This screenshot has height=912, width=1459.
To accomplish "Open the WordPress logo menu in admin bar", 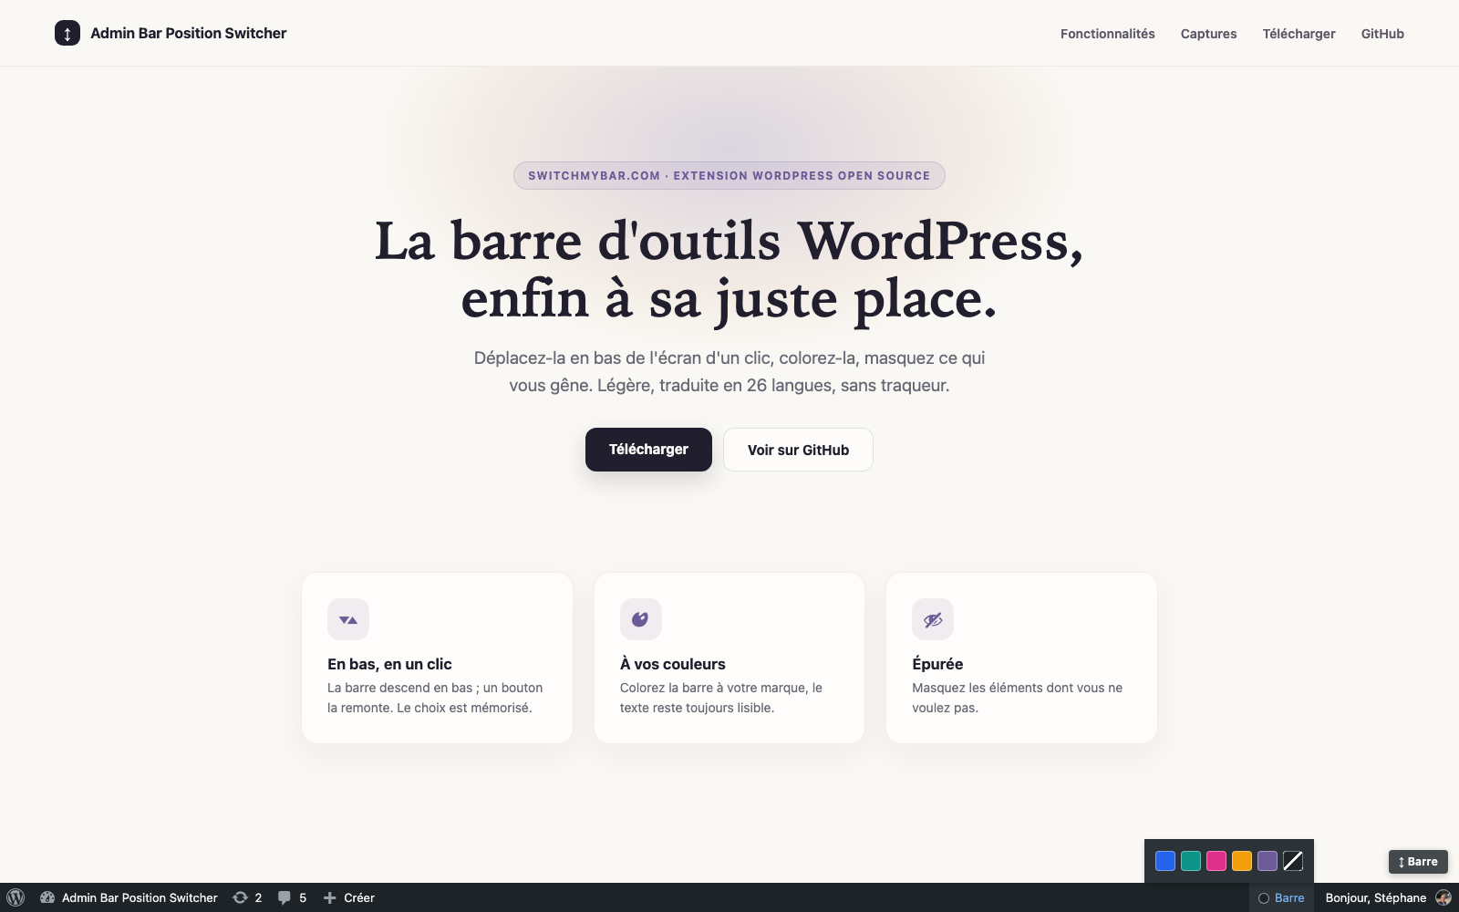I will (16, 897).
